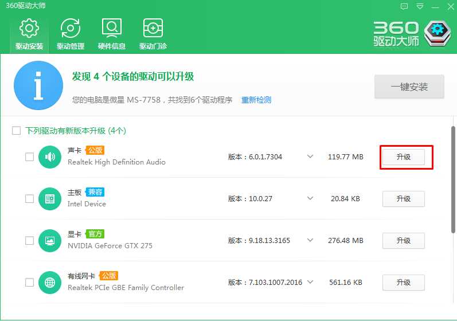Click the 兼容 badge beside 主板
This screenshot has width=457, height=321.
pos(95,192)
